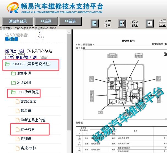Click the 当前：电源控制系统 link
Image resolution: width=167 pixels, height=153 pixels.
(x=21, y=58)
